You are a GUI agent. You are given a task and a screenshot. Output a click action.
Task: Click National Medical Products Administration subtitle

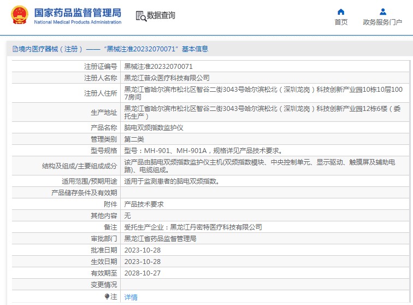[78, 22]
